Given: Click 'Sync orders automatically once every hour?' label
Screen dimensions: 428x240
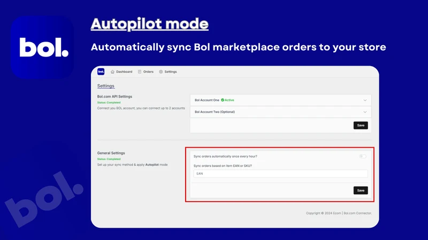Looking at the screenshot, I should [225, 156].
